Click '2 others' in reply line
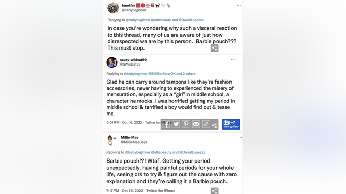346x194 pixels. 189,74
